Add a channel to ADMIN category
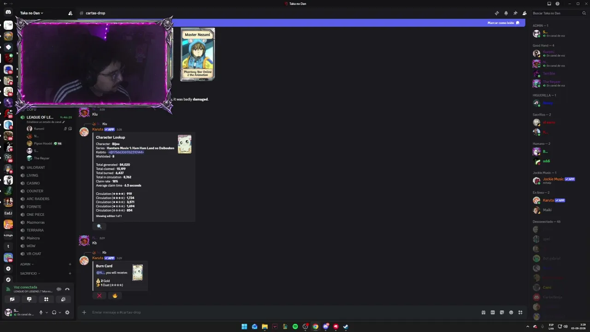The width and height of the screenshot is (590, 332). click(70, 264)
